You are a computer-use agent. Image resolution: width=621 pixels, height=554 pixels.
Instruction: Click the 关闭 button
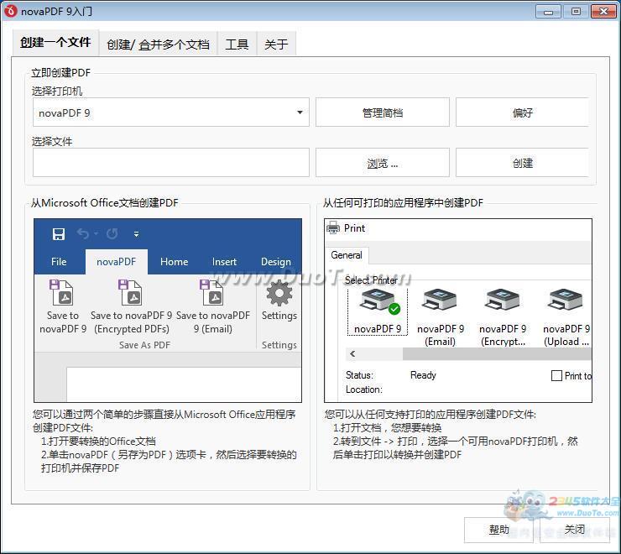(575, 530)
